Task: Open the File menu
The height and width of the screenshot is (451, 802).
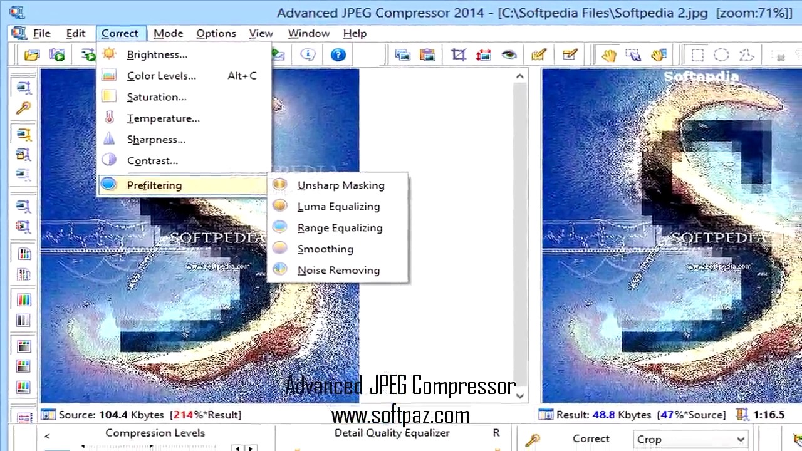Action: coord(42,33)
